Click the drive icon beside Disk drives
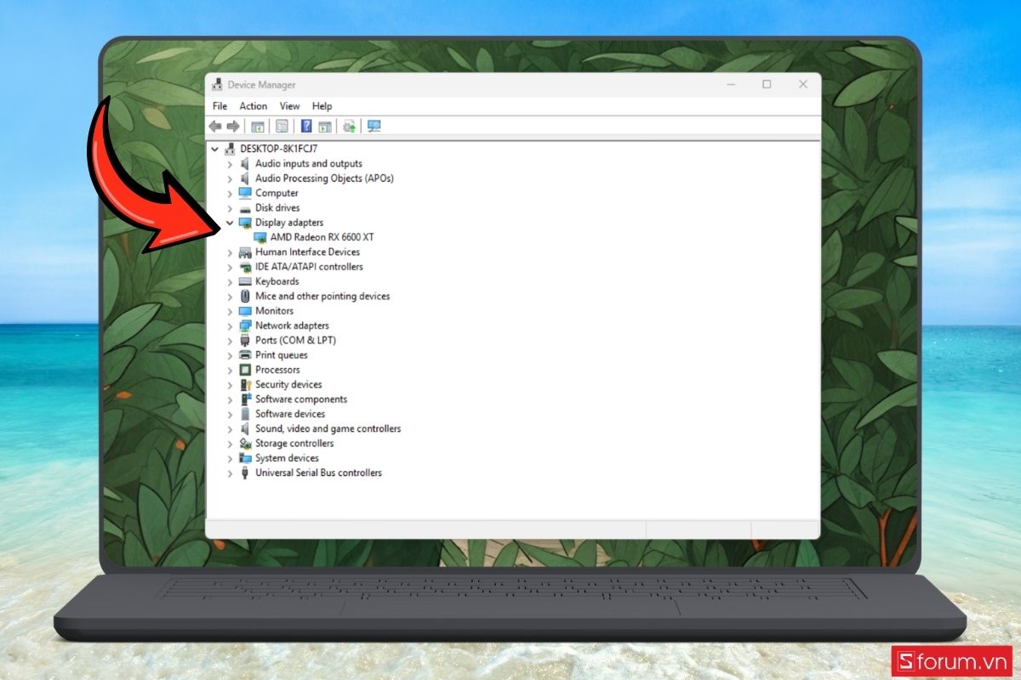Viewport: 1021px width, 680px height. pos(245,208)
